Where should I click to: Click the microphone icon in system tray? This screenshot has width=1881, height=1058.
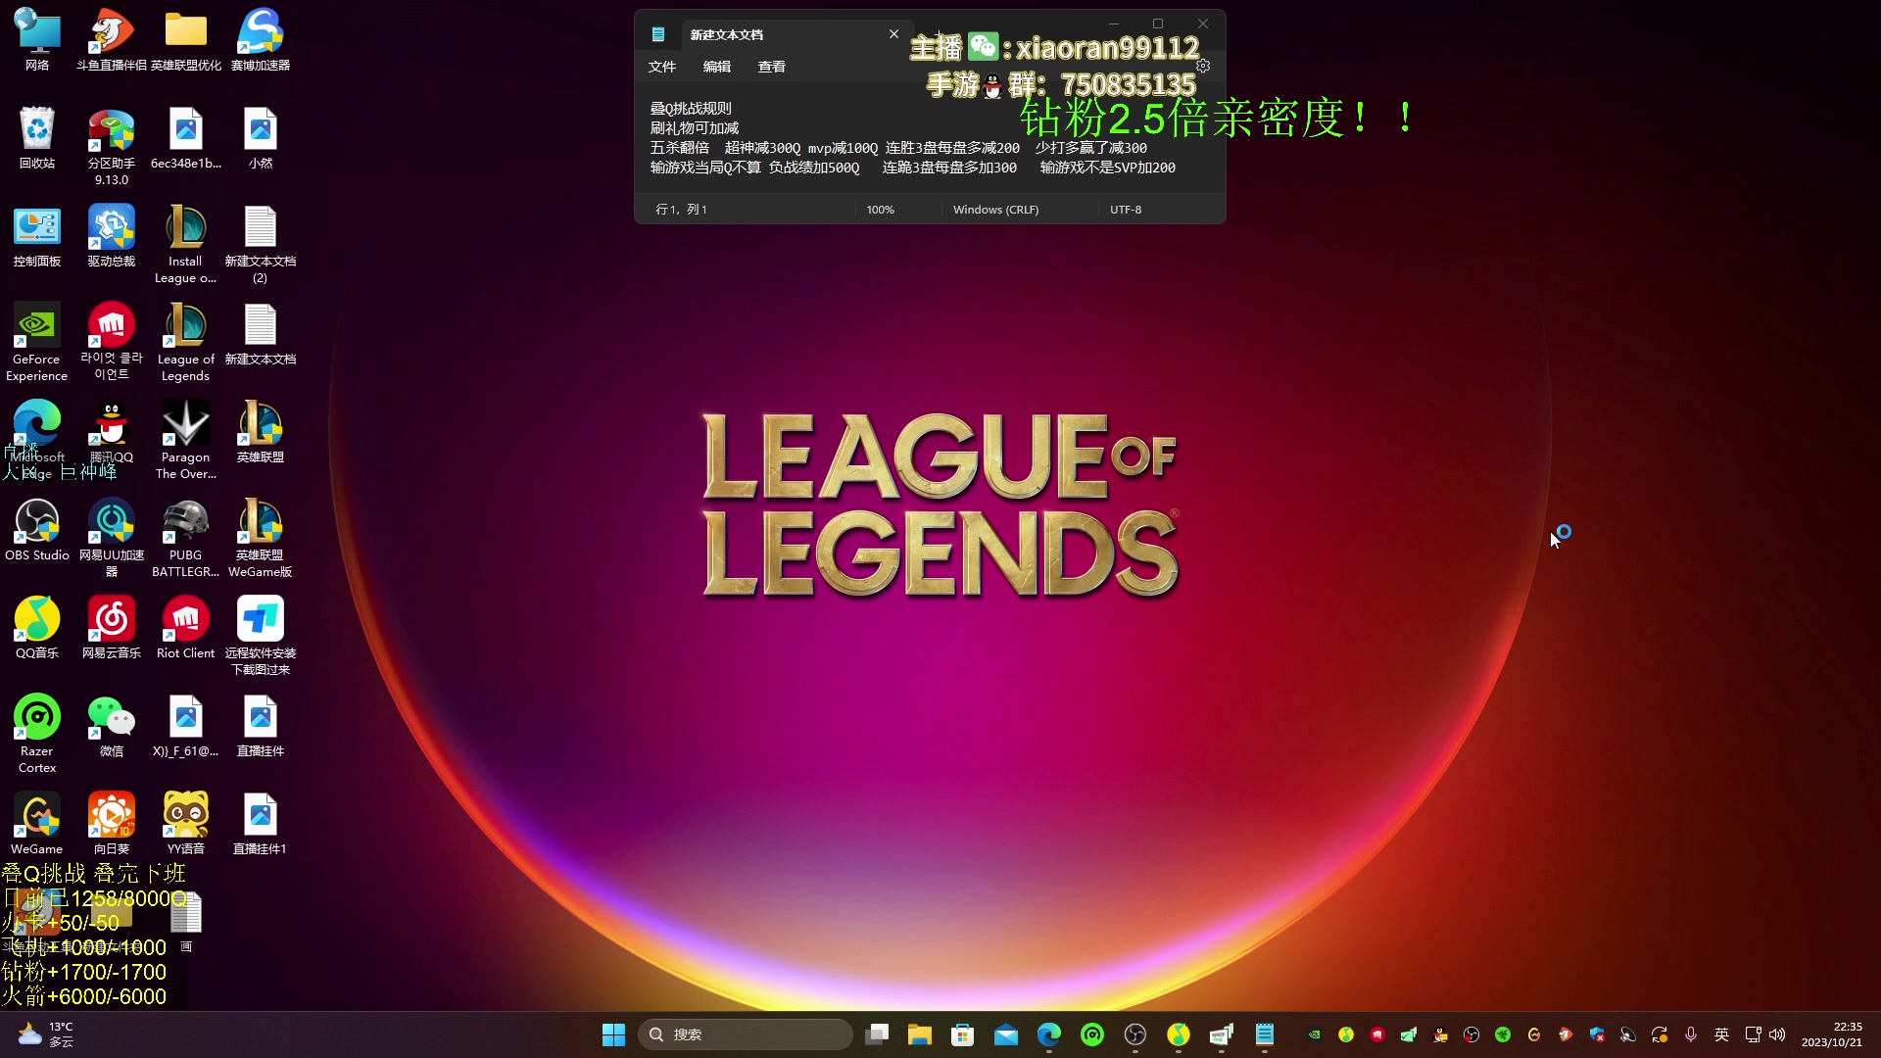[x=1691, y=1034]
